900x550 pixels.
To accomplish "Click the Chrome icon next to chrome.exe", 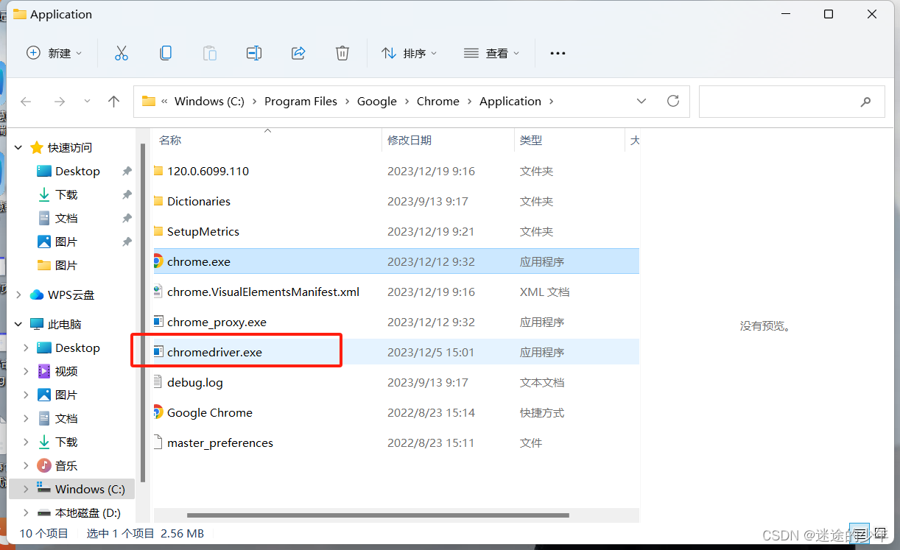I will pyautogui.click(x=157, y=261).
